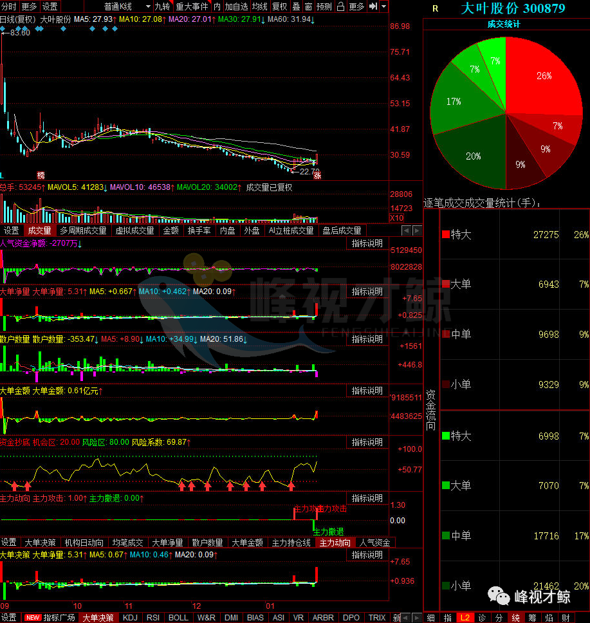This screenshot has width=590, height=623.
Task: Open the 普通K线 chart type dropdown
Action: tap(127, 6)
